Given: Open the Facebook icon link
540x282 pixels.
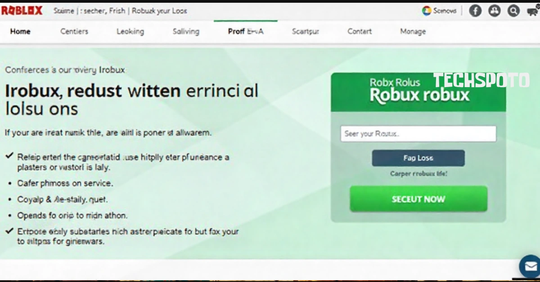Looking at the screenshot, I should (475, 11).
